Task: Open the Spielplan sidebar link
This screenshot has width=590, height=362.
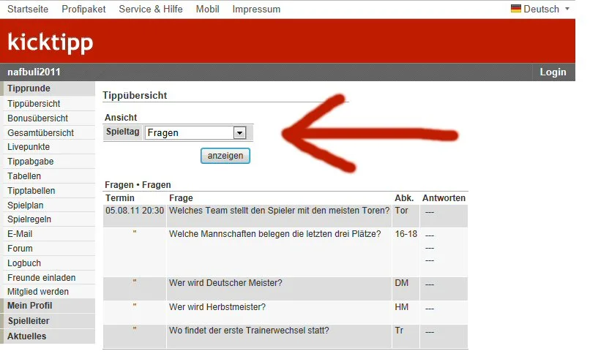Action: click(26, 205)
